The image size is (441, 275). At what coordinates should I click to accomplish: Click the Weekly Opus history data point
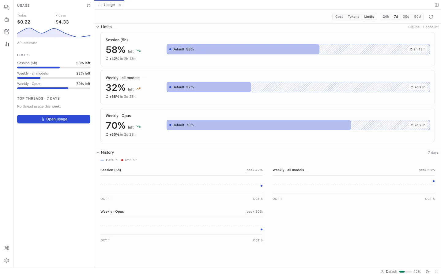[x=262, y=229]
